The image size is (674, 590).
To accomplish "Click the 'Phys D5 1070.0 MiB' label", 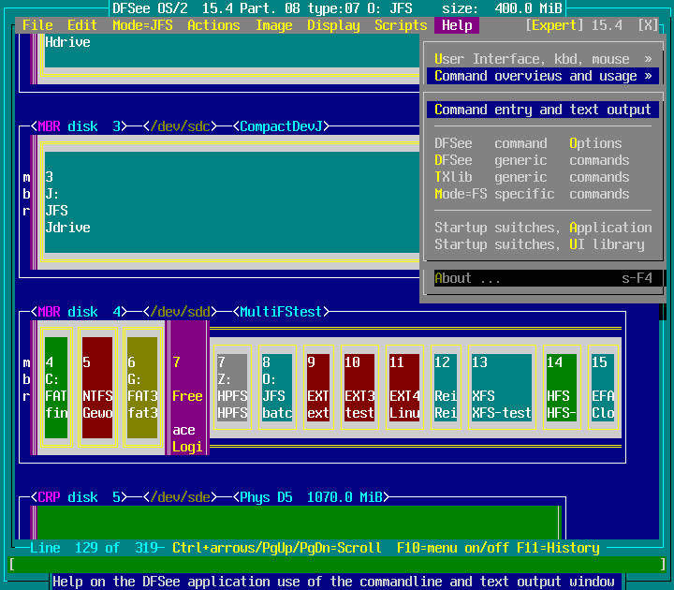I will click(311, 497).
